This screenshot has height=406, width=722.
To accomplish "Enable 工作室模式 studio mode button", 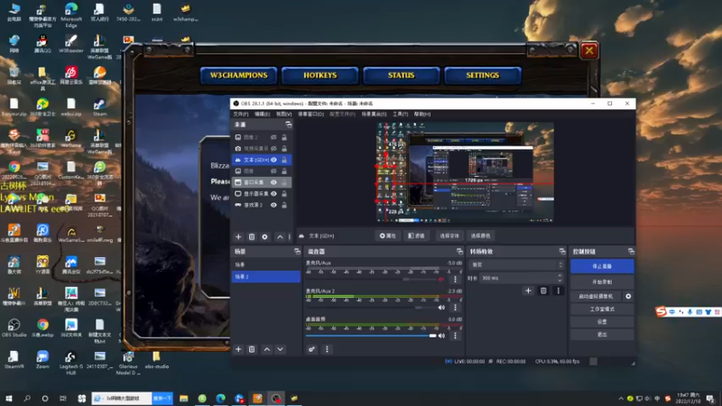I will click(602, 309).
